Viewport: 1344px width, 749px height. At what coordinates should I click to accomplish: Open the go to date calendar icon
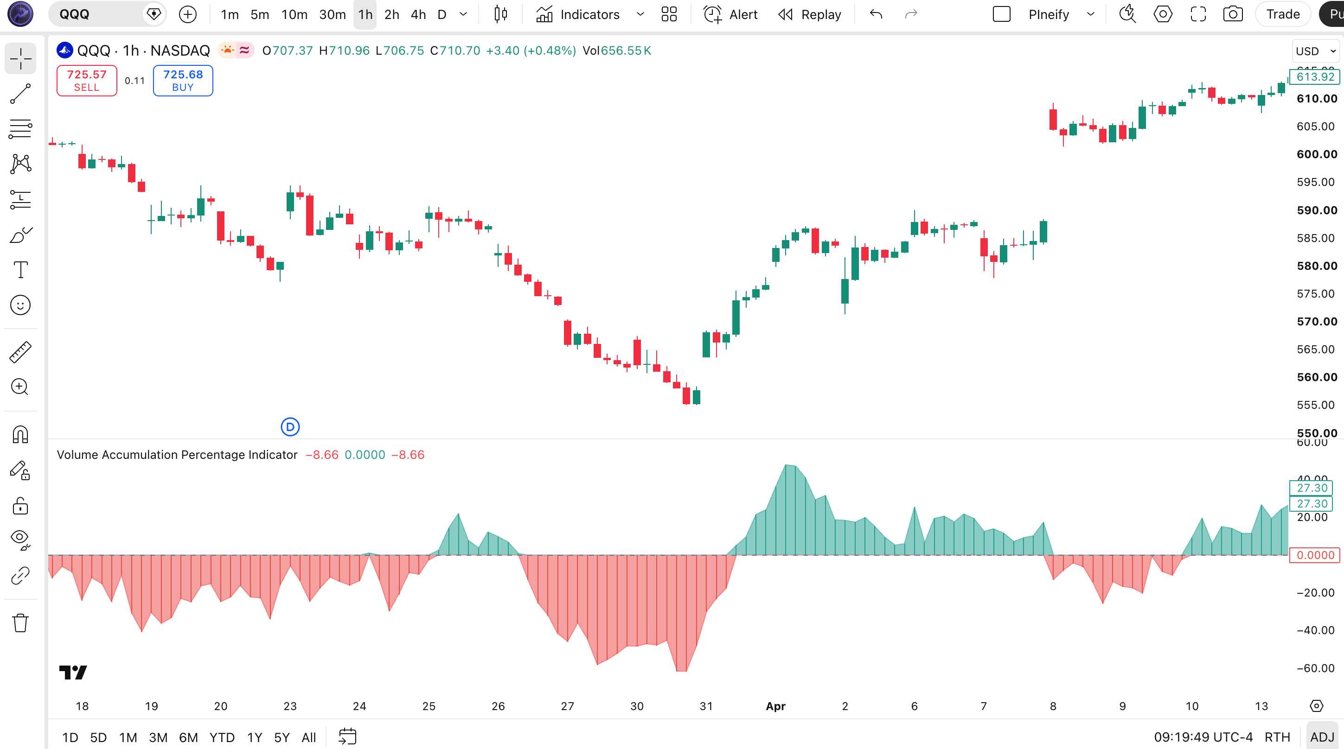(347, 736)
